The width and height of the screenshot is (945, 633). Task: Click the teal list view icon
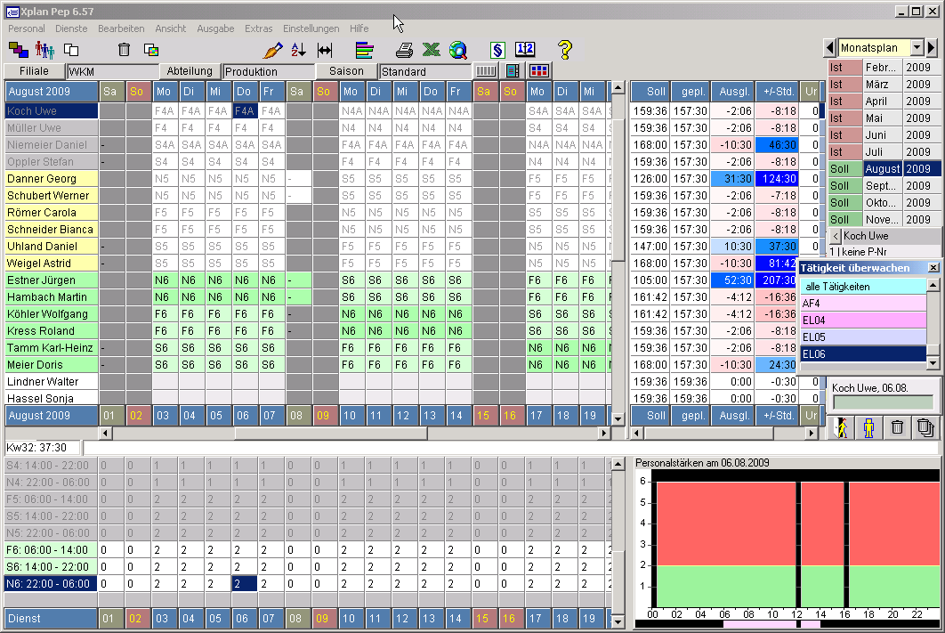[x=513, y=71]
